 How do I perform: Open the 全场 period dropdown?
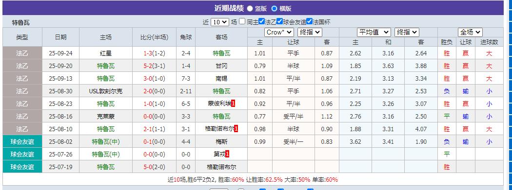[471, 32]
